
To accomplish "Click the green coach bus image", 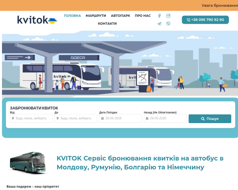I will [x=28, y=162].
